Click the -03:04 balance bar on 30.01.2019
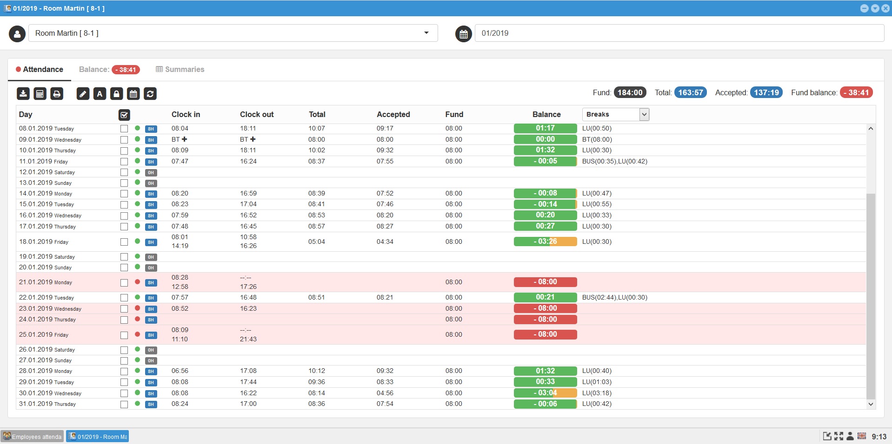 click(545, 393)
